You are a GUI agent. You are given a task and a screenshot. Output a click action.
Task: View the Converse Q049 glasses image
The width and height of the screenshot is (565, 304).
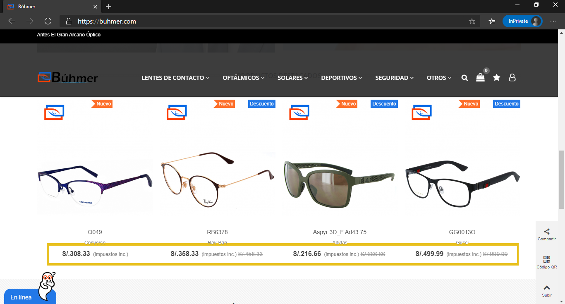(95, 186)
